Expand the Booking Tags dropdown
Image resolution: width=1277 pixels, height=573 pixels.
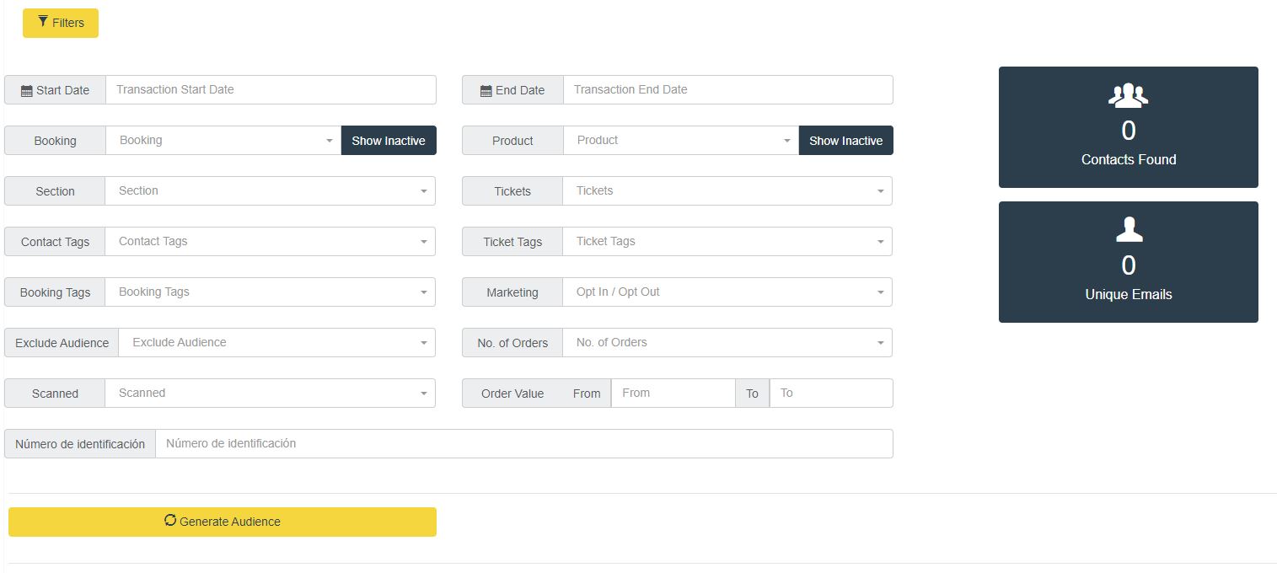click(x=270, y=292)
